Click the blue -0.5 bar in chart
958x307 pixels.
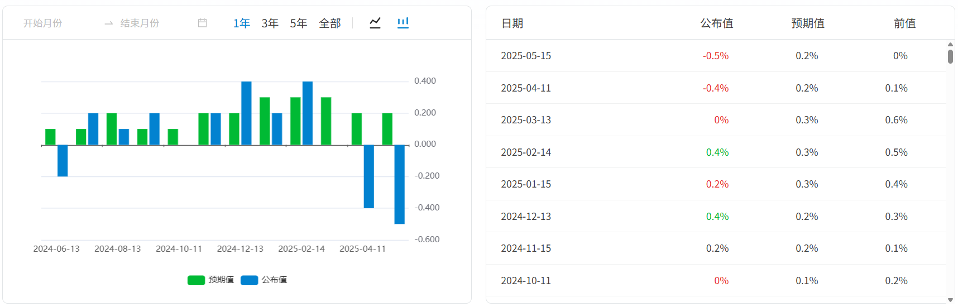pos(399,184)
